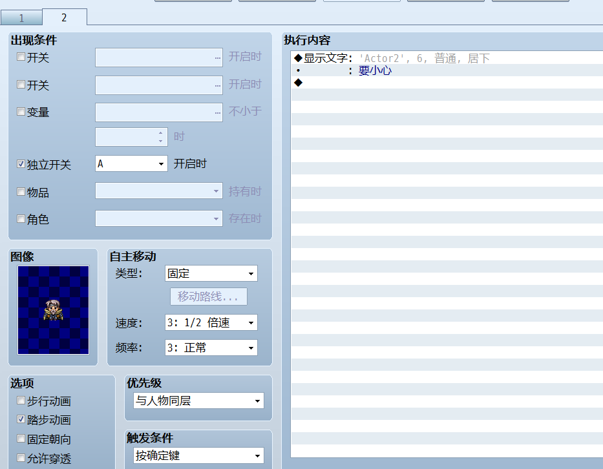Enable the 允许穿透 option
This screenshot has width=603, height=469.
click(21, 458)
